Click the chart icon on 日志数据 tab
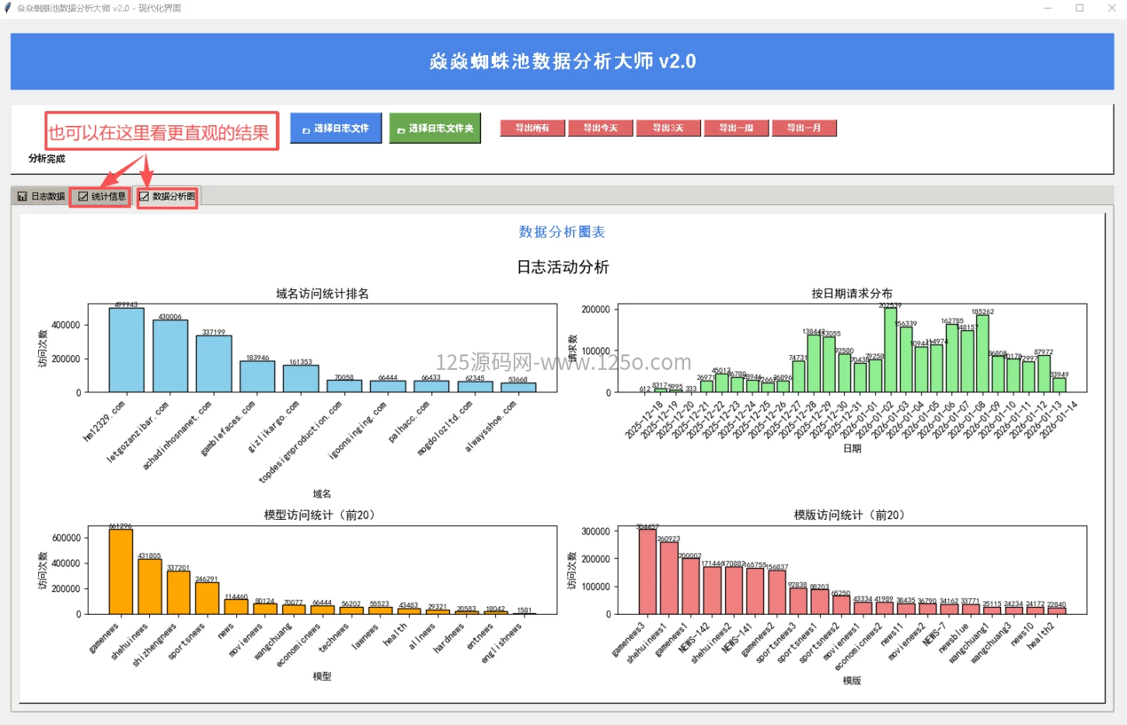Viewport: 1127px width, 725px height. (23, 197)
